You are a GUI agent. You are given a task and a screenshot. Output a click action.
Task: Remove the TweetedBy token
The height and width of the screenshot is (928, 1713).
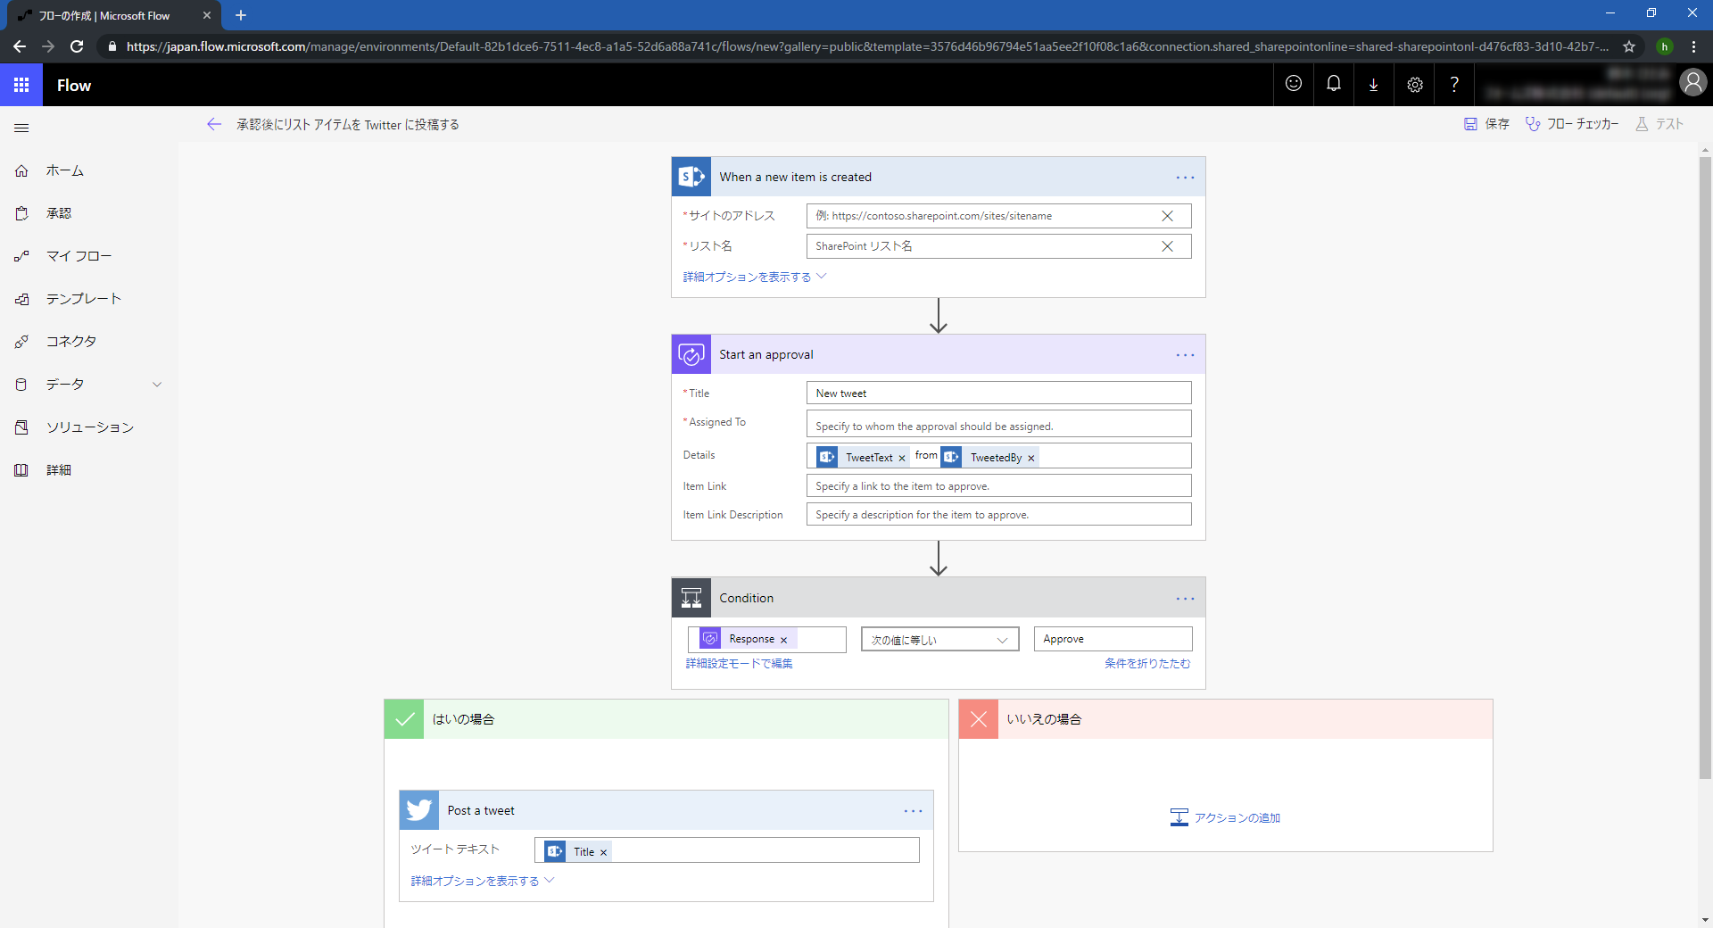1031,458
